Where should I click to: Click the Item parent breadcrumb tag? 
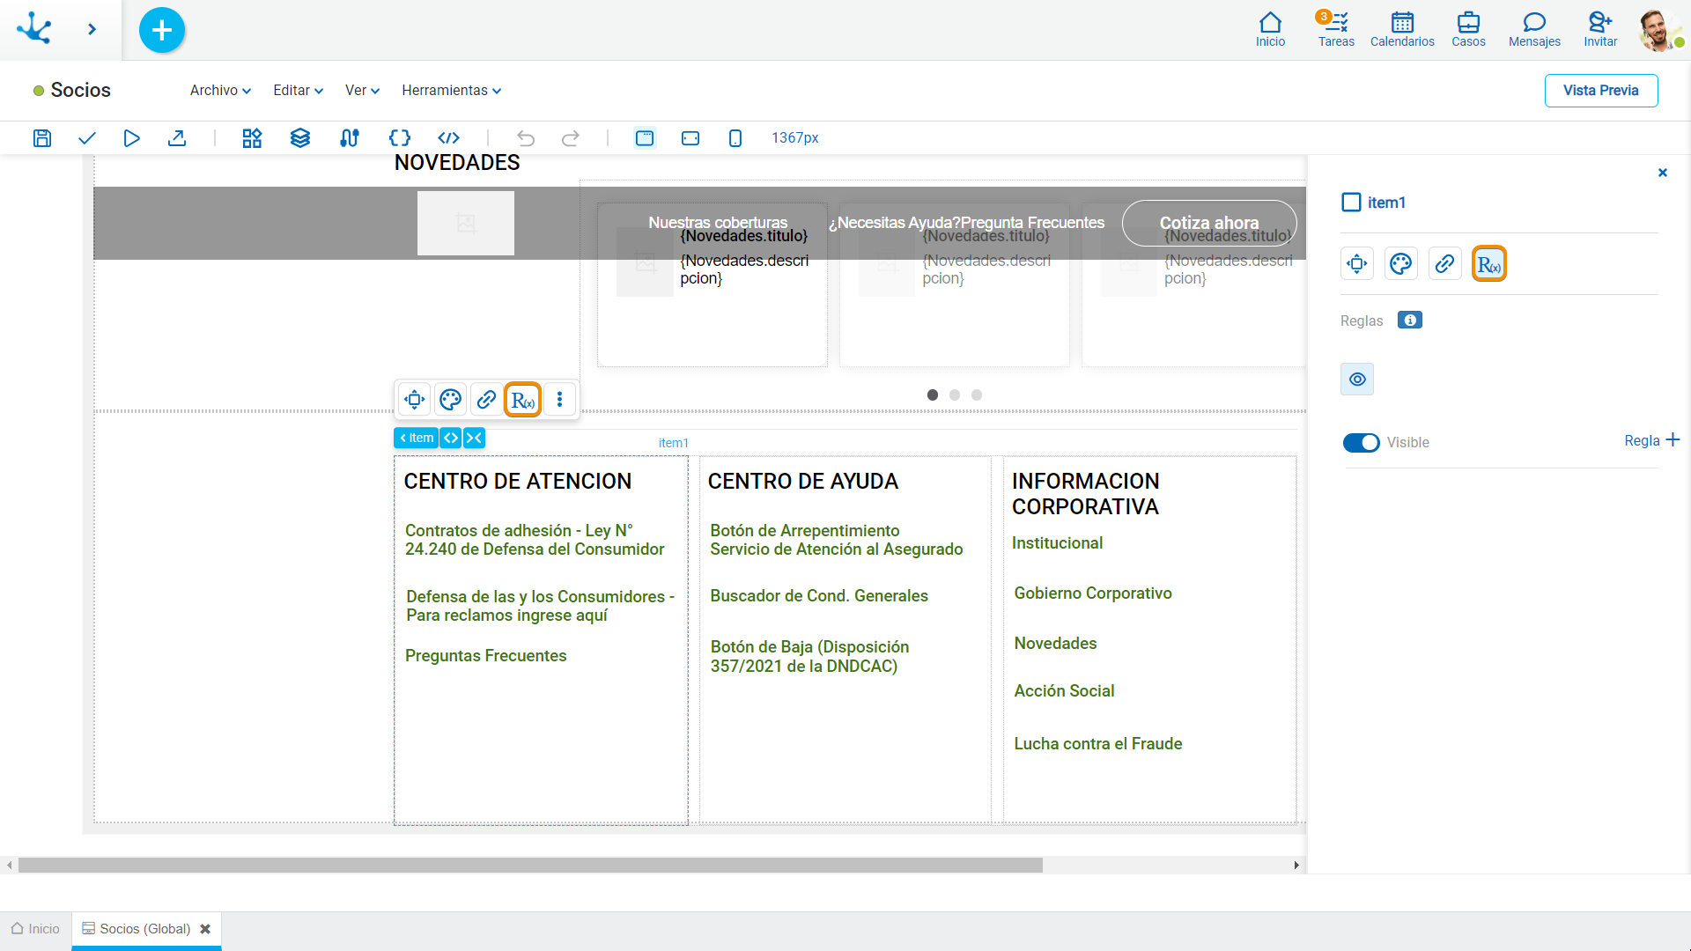(x=416, y=438)
